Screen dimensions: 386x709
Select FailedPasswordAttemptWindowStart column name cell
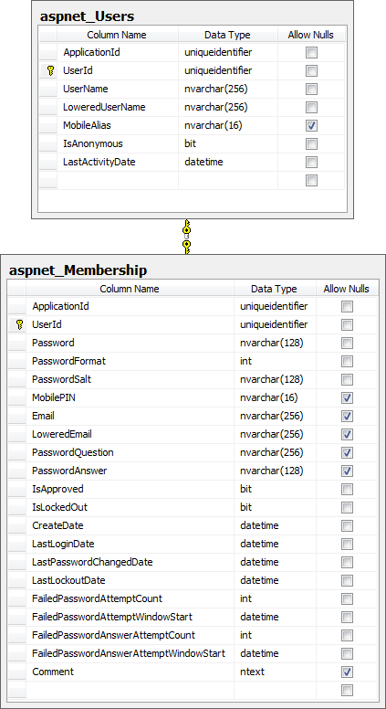130,617
